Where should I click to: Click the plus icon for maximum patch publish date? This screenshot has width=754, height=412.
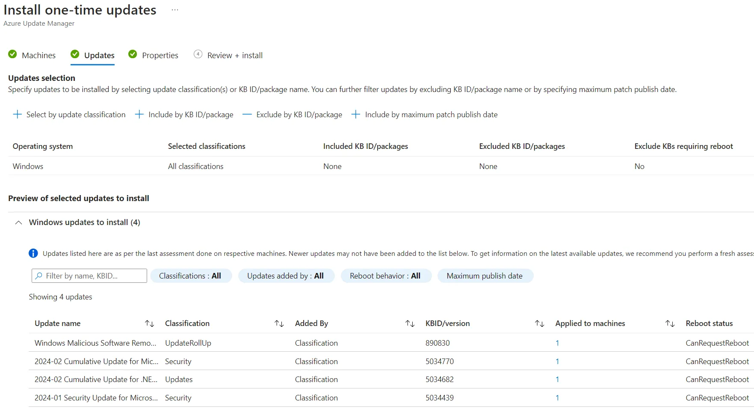pyautogui.click(x=355, y=115)
